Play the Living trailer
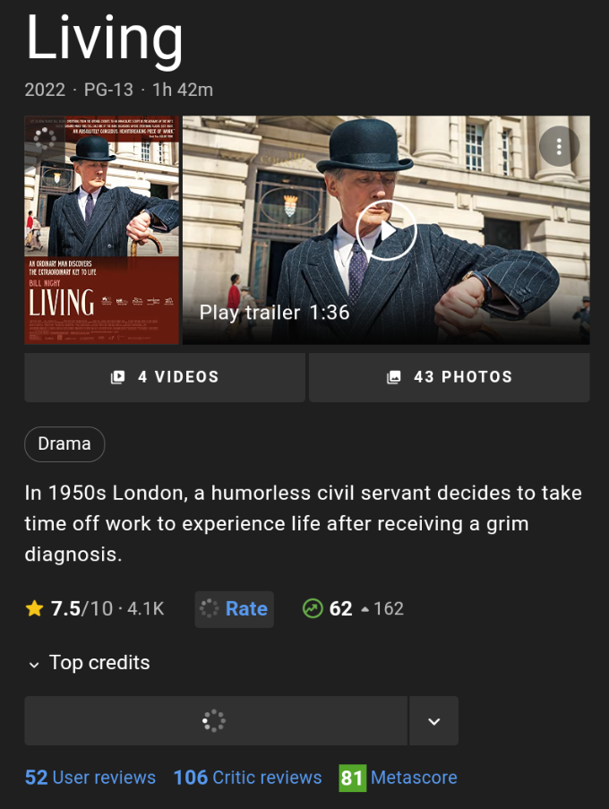 [386, 230]
